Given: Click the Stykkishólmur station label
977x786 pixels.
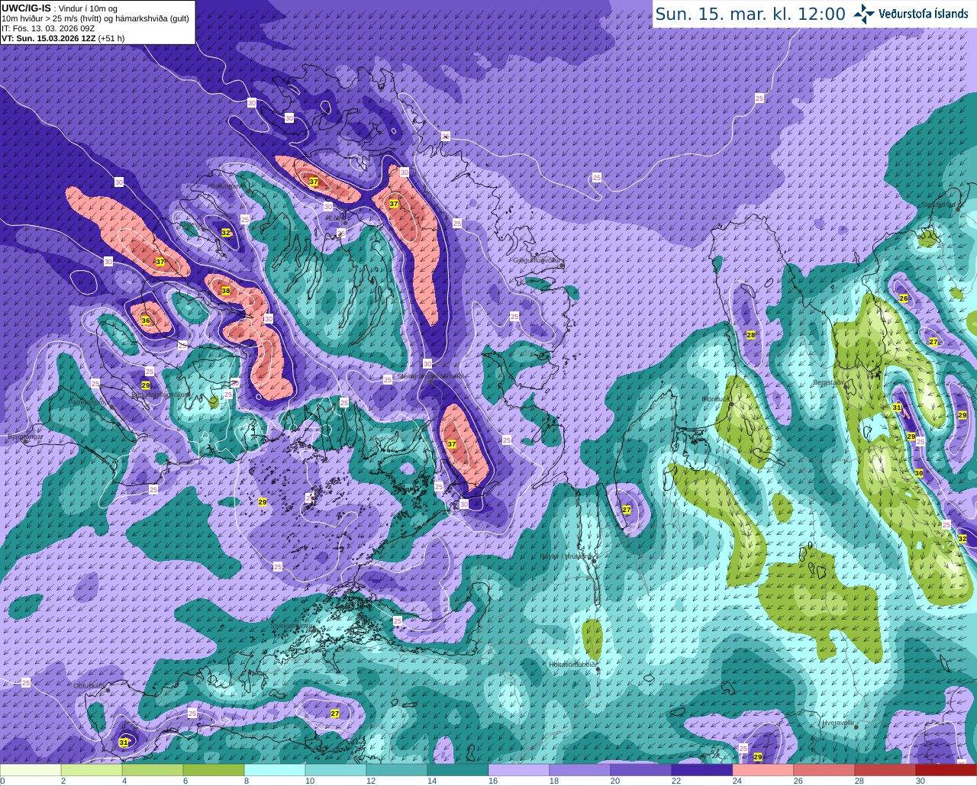Looking at the screenshot, I should pyautogui.click(x=292, y=626).
